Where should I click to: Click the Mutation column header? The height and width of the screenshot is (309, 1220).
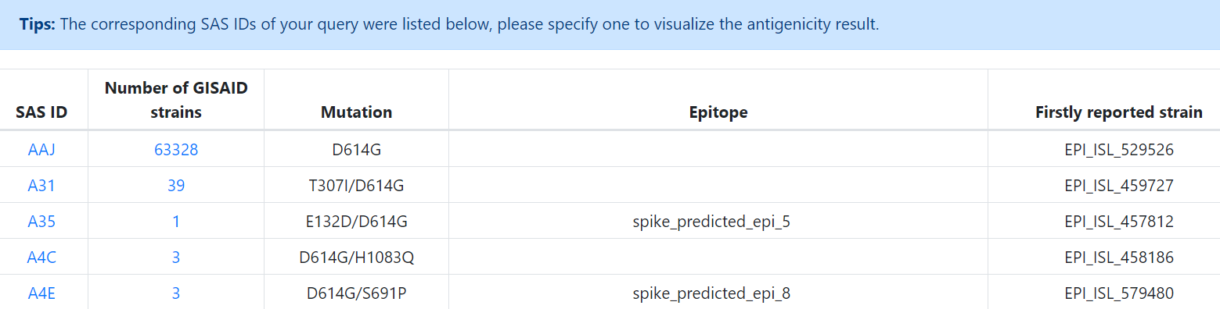click(x=356, y=112)
